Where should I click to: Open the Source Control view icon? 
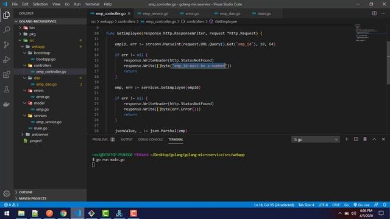click(7, 44)
